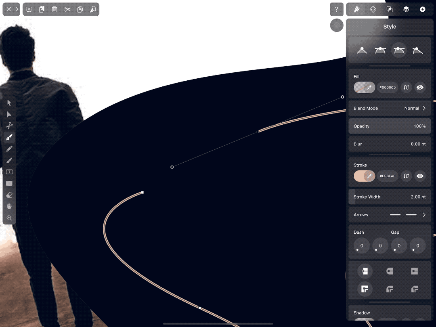
Task: Click the Blur slider
Action: [x=390, y=144]
